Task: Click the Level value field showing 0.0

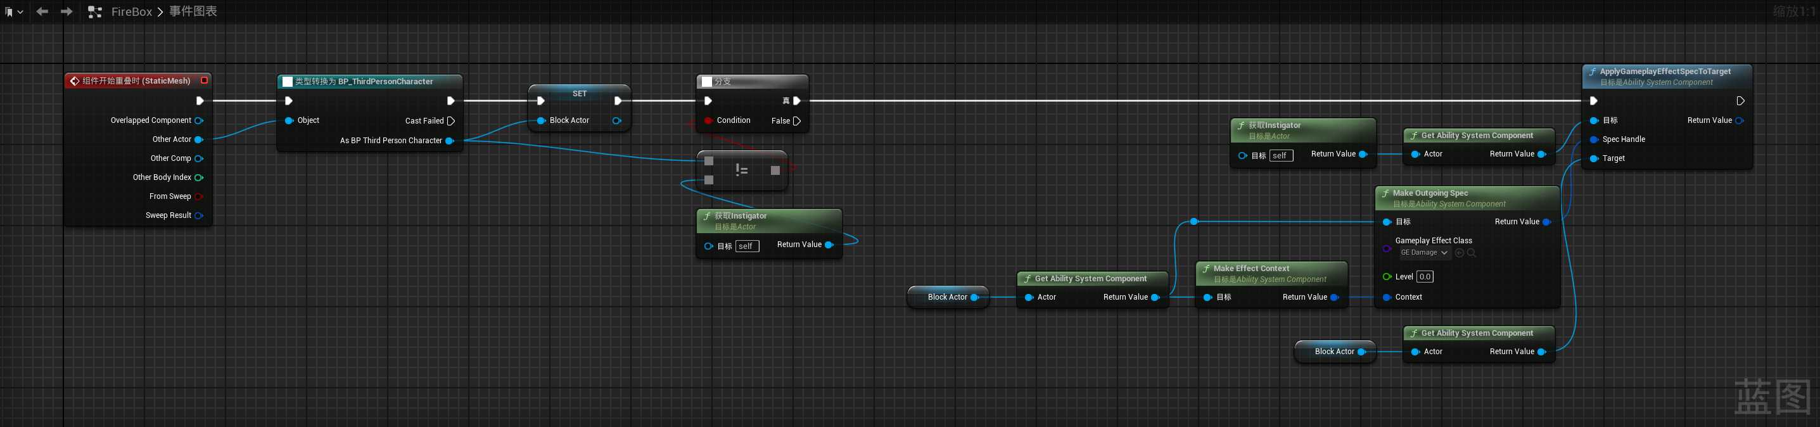Action: click(x=1424, y=277)
